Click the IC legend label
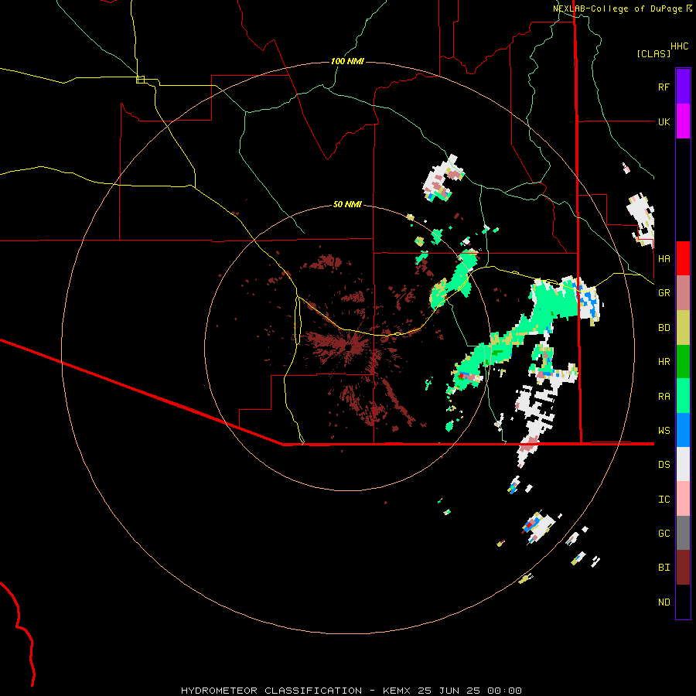The width and height of the screenshot is (696, 696). [x=664, y=499]
